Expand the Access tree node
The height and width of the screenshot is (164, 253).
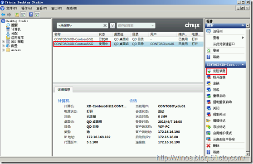(3, 50)
